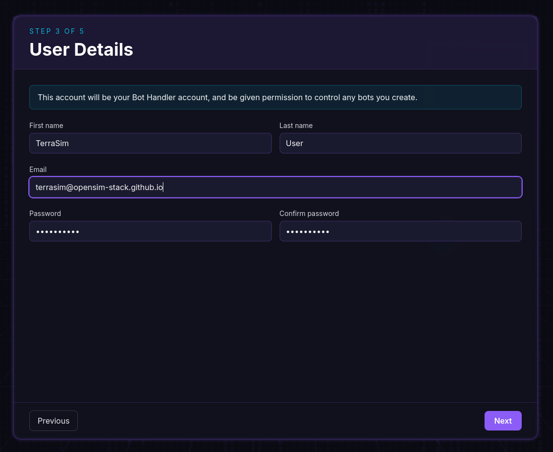The width and height of the screenshot is (553, 452).
Task: Click the Next button
Action: (503, 421)
